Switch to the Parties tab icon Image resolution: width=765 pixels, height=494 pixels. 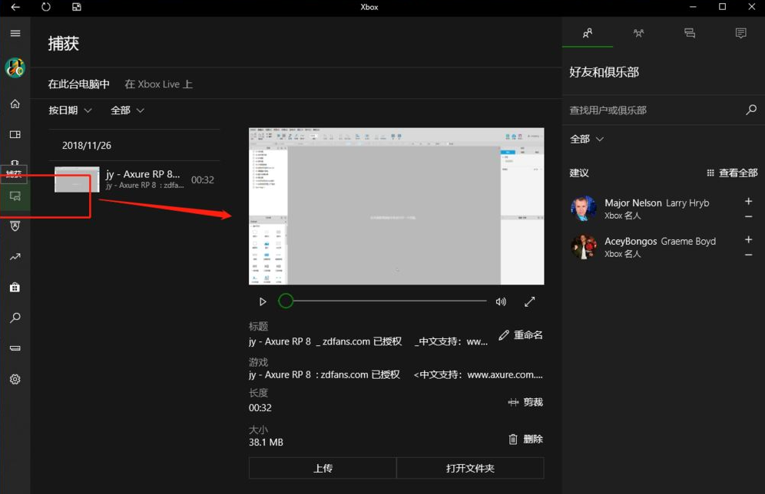[x=638, y=34]
